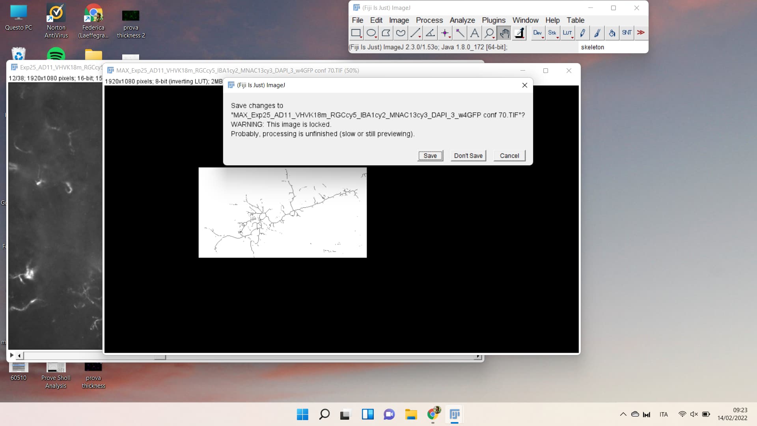Open the Dev tool dropdown arrow
The image size is (757, 426).
pyautogui.click(x=542, y=37)
